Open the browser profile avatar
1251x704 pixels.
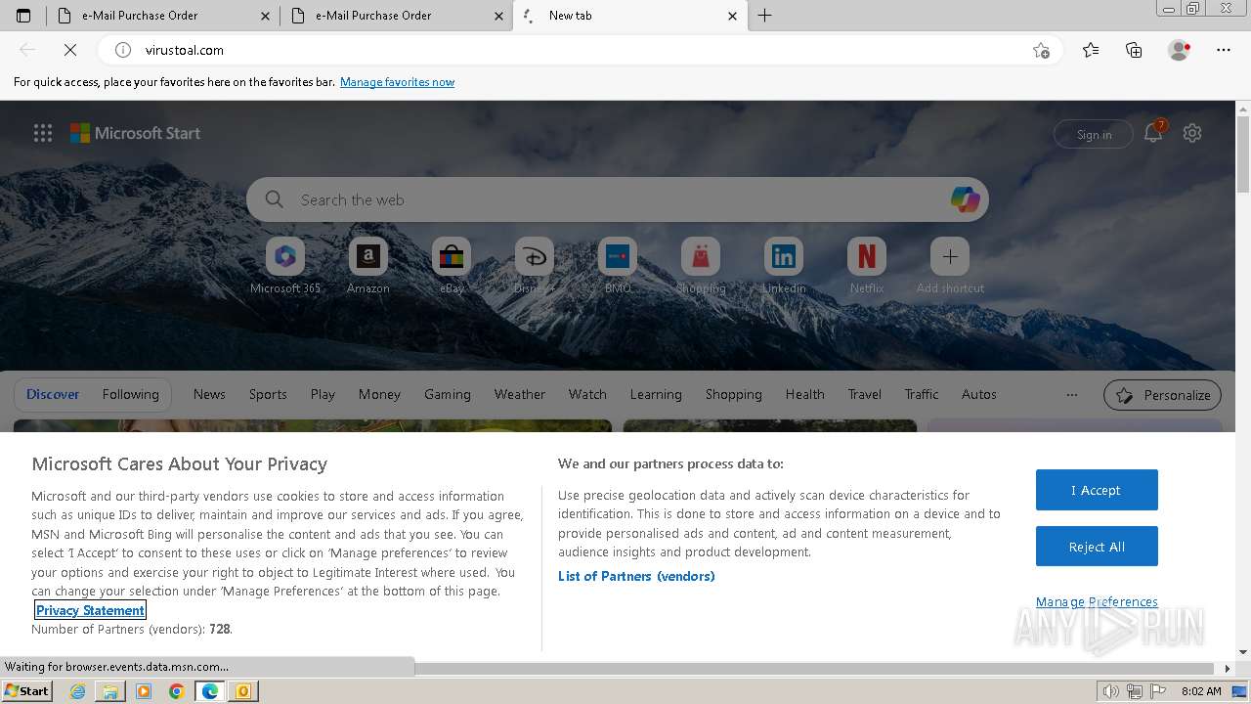tap(1179, 50)
